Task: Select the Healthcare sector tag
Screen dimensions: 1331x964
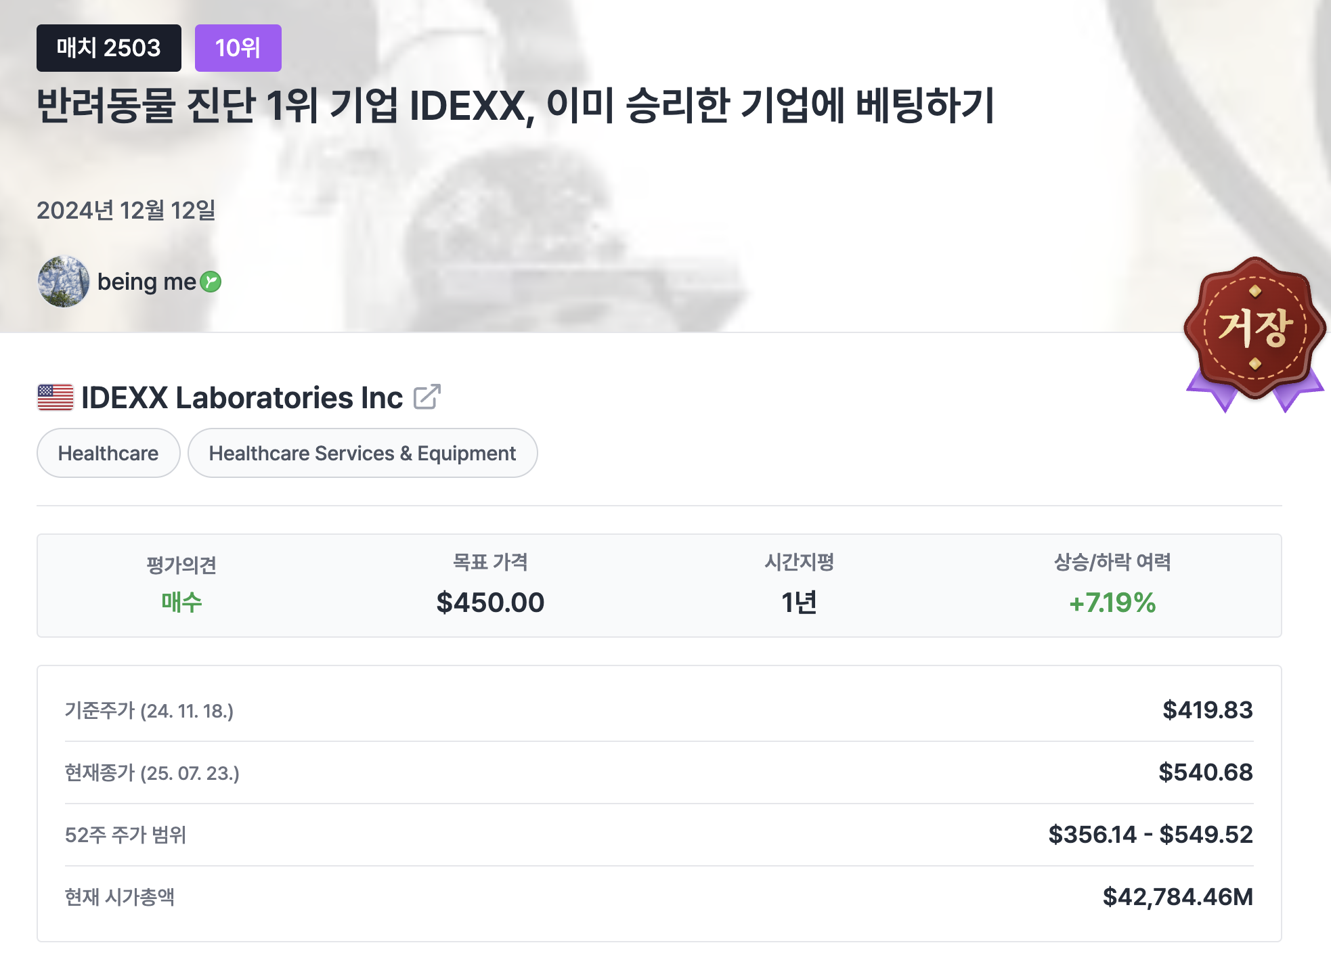Action: 108,453
